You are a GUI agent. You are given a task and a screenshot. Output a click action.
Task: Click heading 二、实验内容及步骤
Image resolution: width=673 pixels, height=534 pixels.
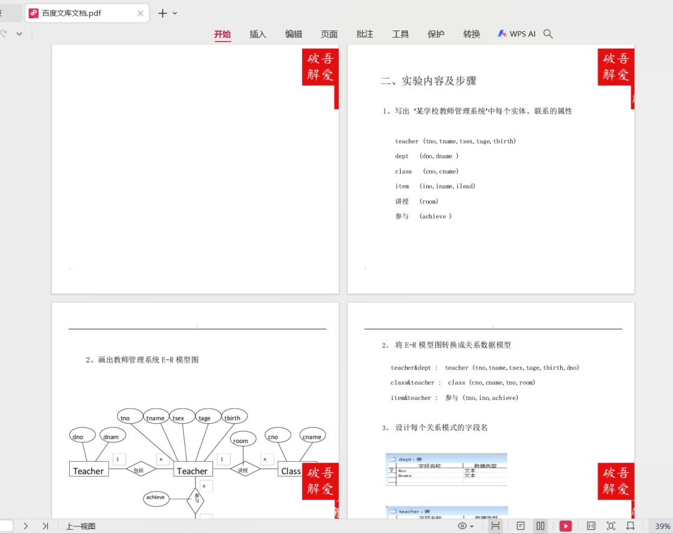(x=428, y=81)
